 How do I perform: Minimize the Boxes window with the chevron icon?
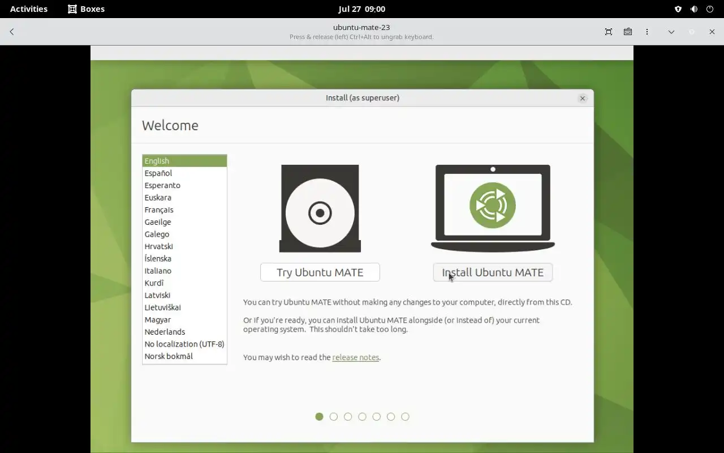coord(671,32)
